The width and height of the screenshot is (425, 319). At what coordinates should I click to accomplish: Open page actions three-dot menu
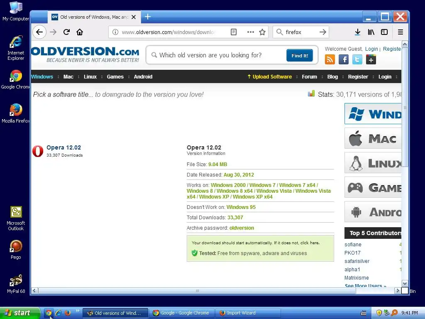250,32
